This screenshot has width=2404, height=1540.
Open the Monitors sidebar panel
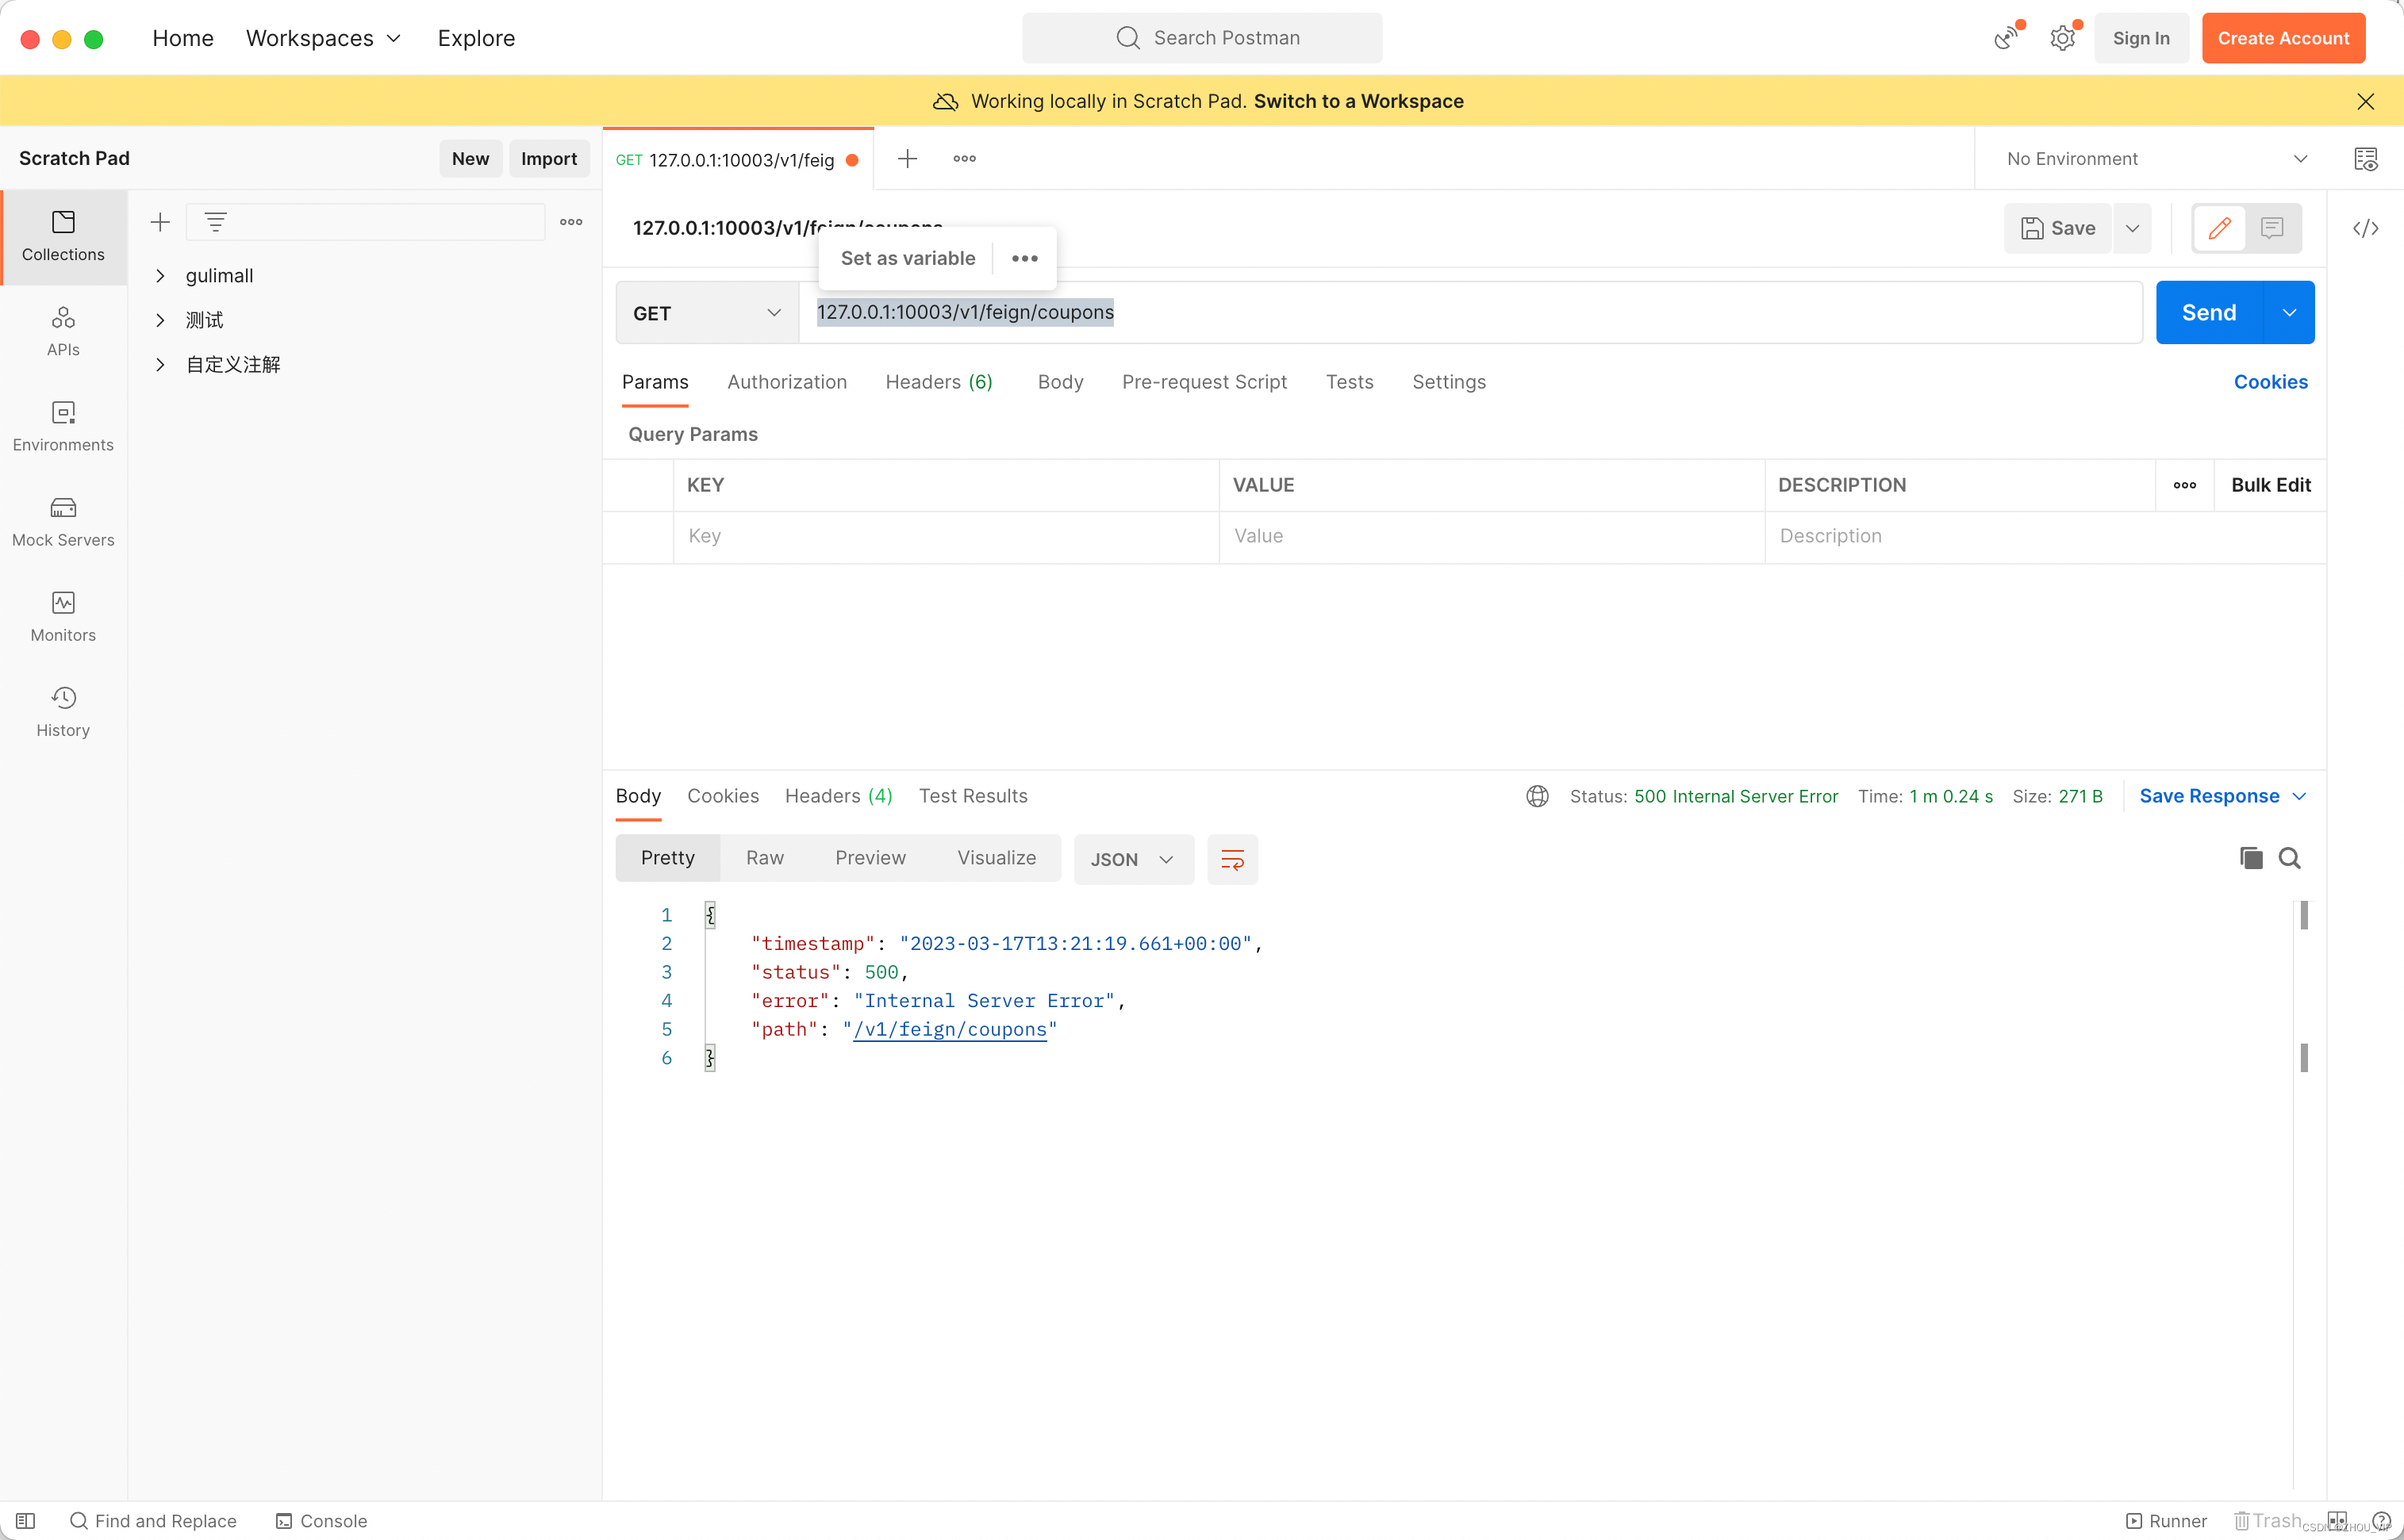[63, 617]
